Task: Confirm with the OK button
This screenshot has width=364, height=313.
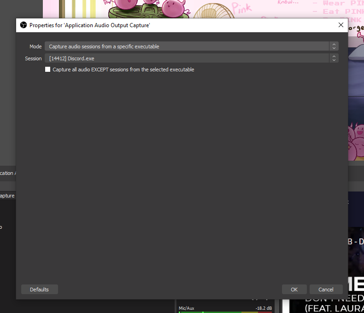Action: 294,290
